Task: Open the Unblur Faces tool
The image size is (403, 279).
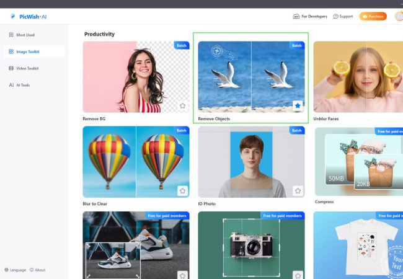Action: (358, 77)
